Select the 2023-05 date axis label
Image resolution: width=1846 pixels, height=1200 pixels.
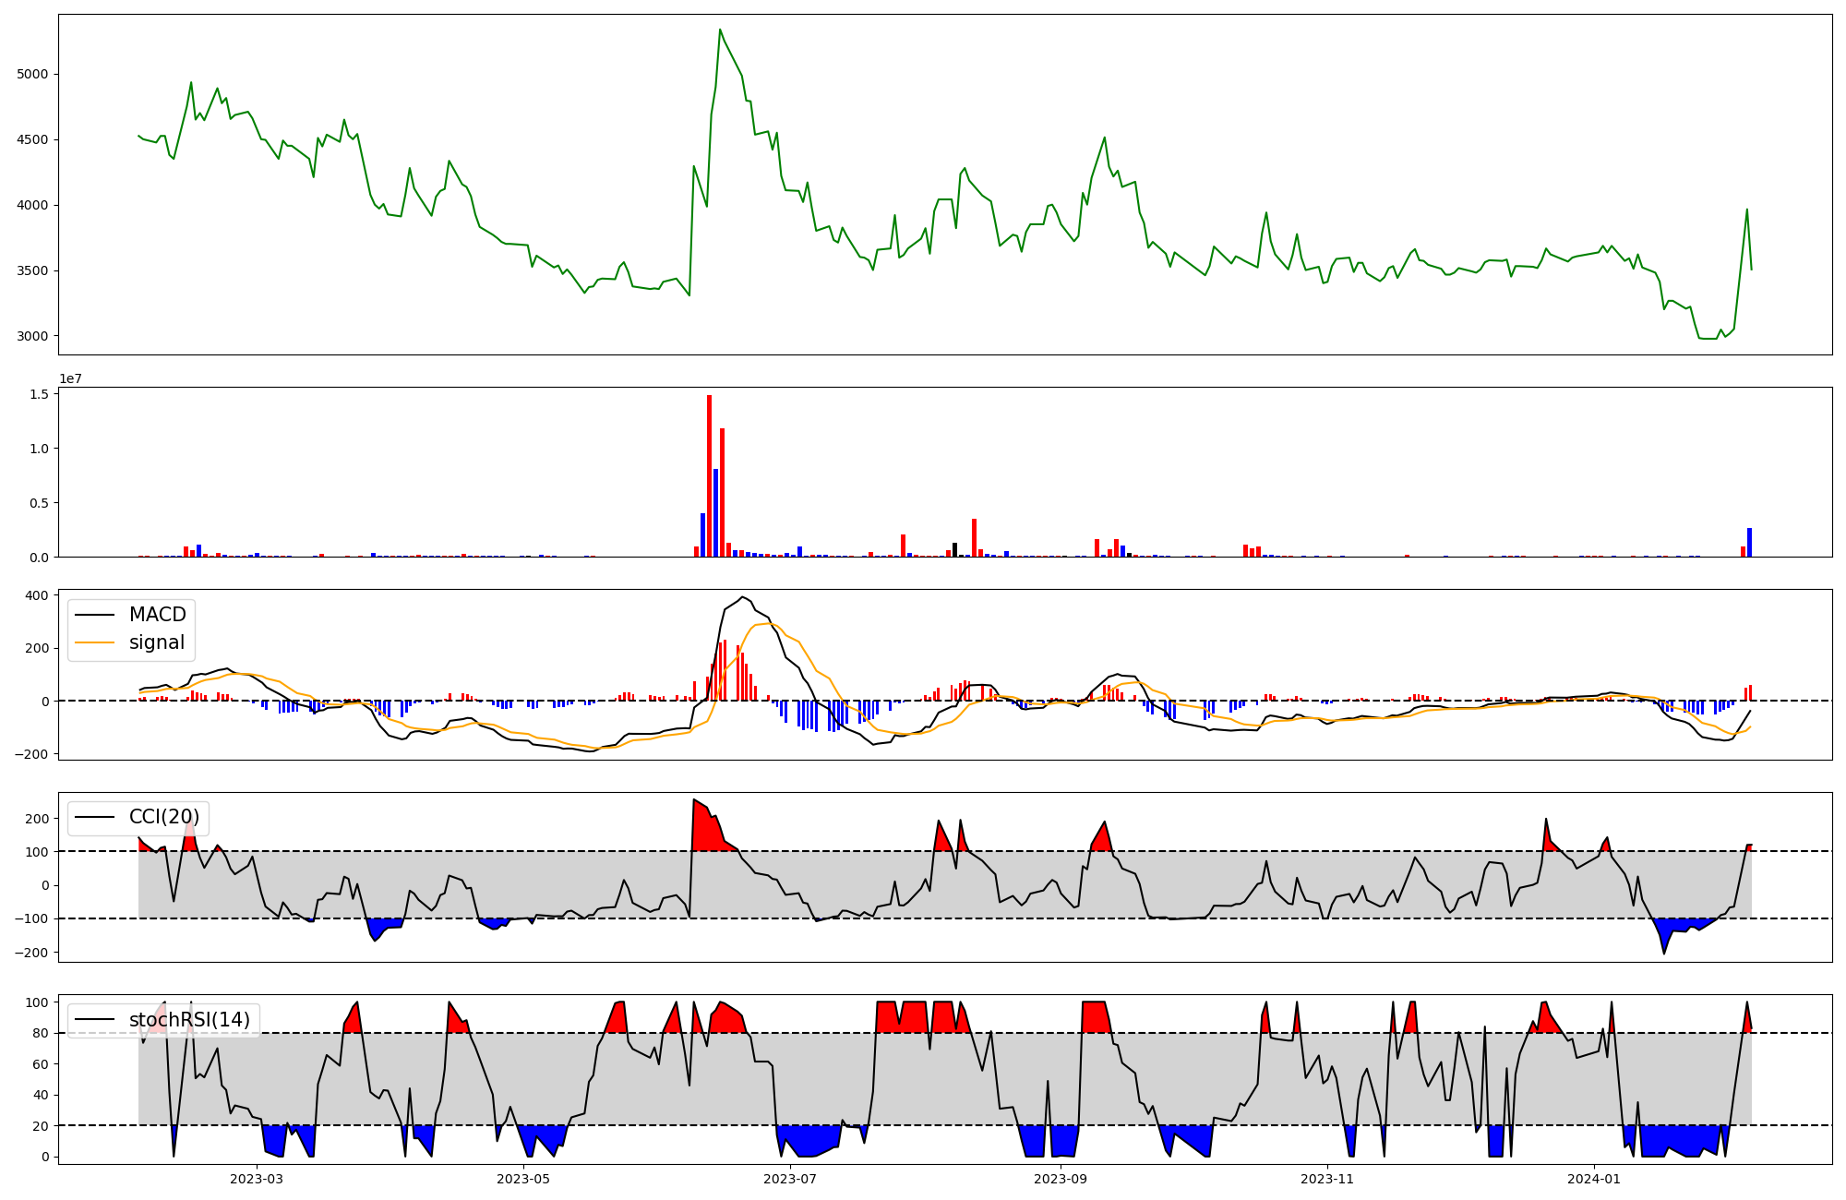point(524,1179)
